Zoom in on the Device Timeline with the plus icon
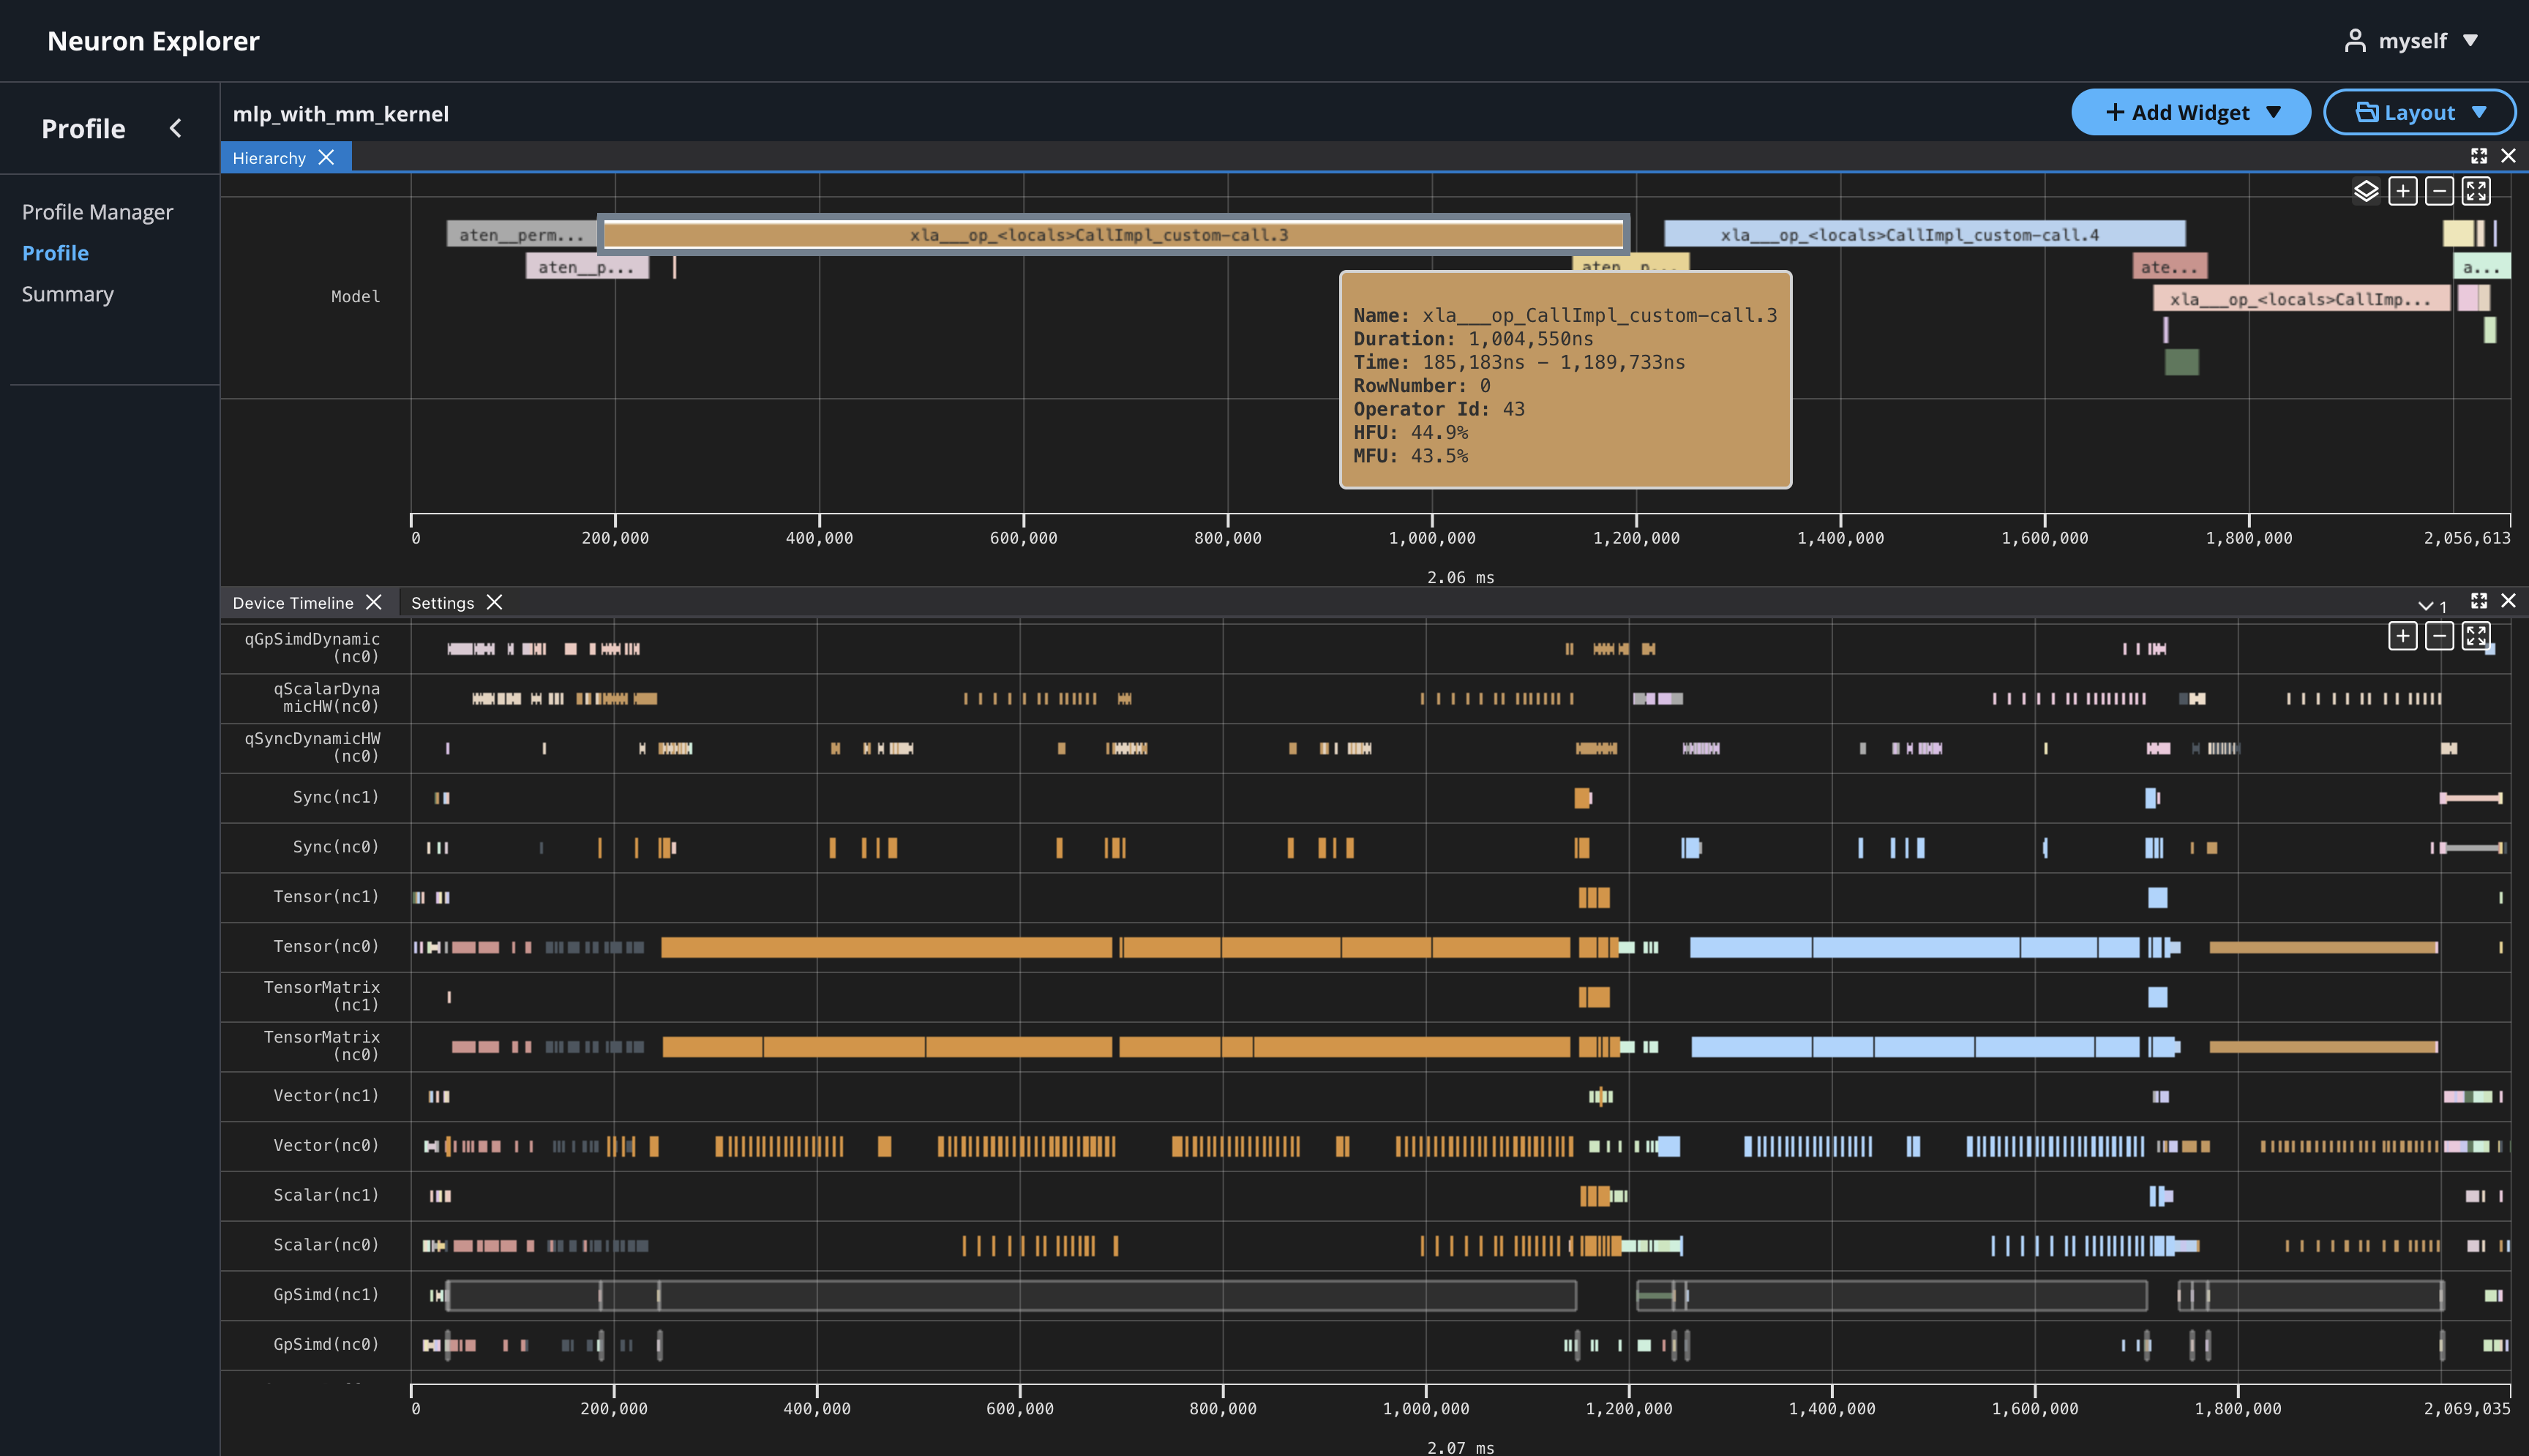 tap(2403, 635)
